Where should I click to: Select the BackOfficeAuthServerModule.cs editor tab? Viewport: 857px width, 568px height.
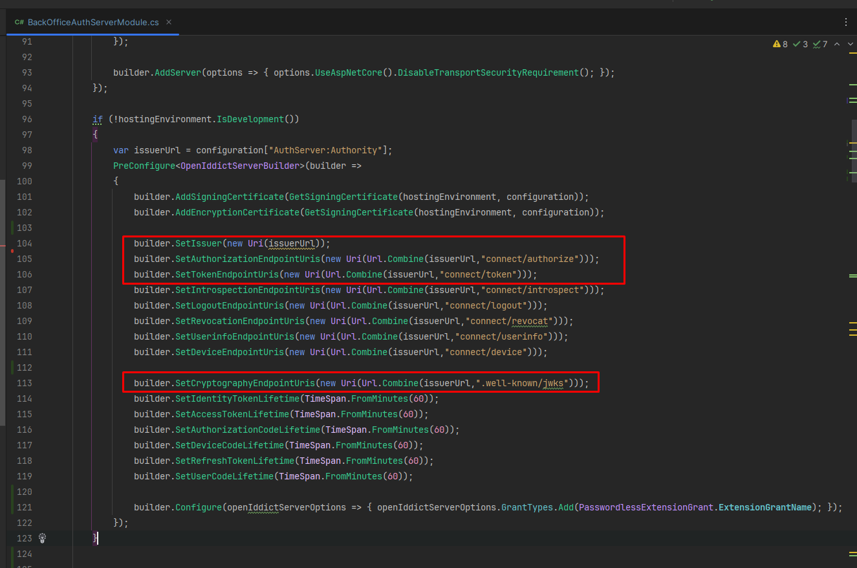[93, 22]
